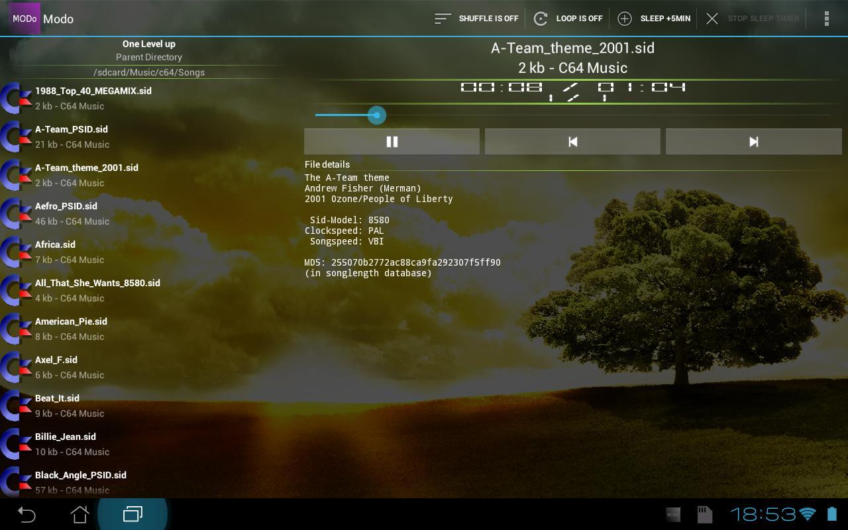
Task: Click the C64 icon beside All_That_She_Wants_8580.sid
Action: 16,290
